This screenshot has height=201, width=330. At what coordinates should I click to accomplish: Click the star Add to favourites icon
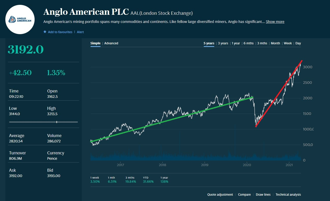point(45,32)
